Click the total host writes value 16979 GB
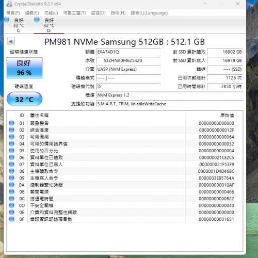258x258 pixels. click(225, 60)
